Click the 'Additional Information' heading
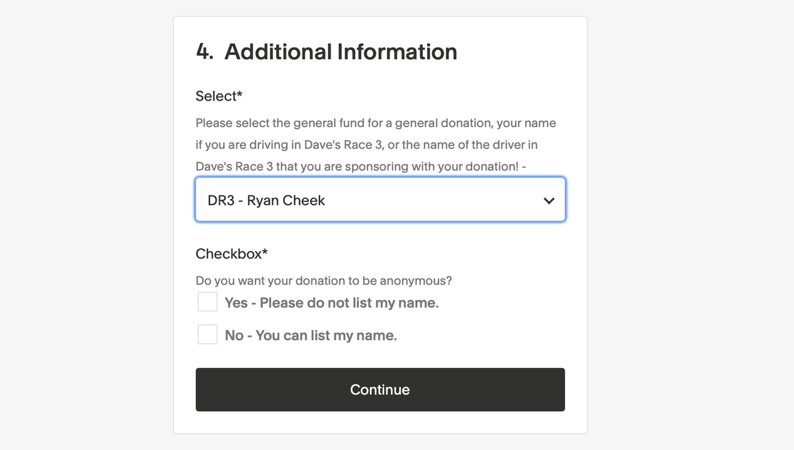794x450 pixels. tap(341, 52)
